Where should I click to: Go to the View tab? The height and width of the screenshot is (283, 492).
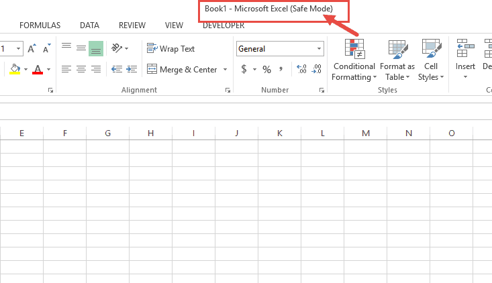pos(174,25)
